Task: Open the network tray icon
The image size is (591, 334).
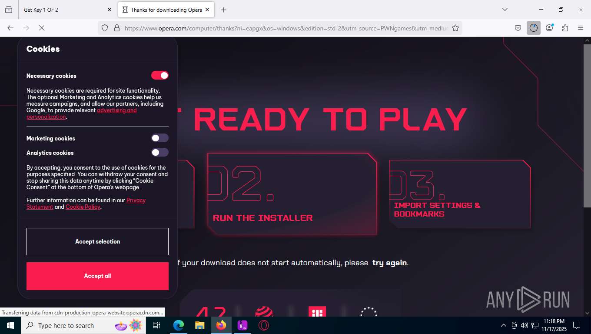Action: (535, 325)
